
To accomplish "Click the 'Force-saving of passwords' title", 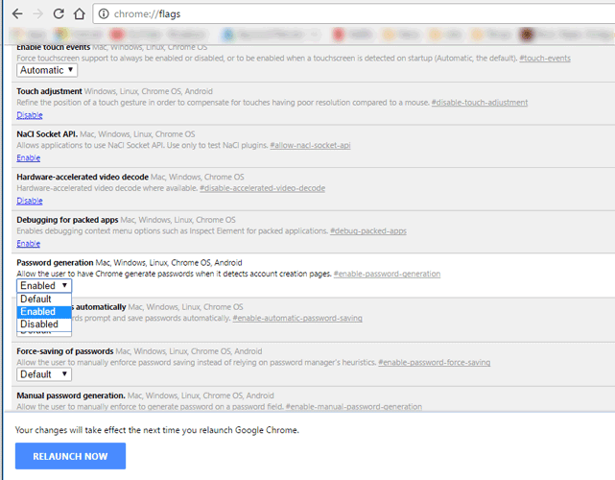I will [64, 351].
